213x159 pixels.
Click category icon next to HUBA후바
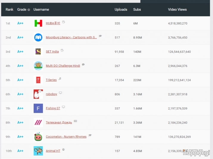[x=63, y=22]
